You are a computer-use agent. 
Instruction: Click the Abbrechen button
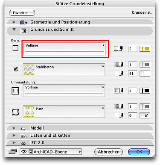[x=108, y=152]
